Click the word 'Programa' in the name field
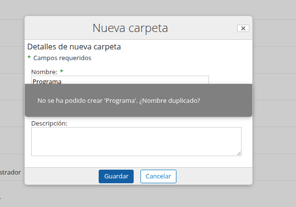 point(47,81)
